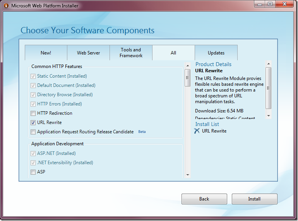Enable the HTTP Redirection checkbox
This screenshot has width=298, height=221.
(33, 114)
